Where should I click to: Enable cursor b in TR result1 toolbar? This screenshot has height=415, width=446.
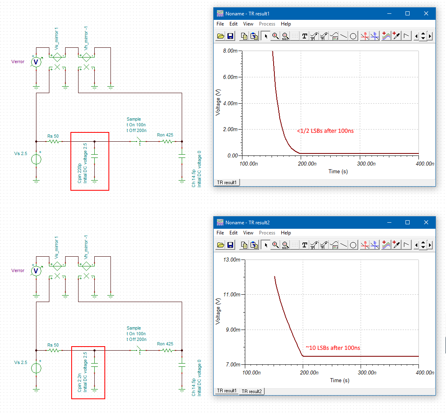375,36
